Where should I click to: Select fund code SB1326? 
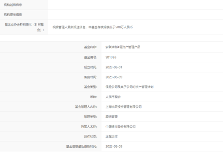click(x=111, y=57)
